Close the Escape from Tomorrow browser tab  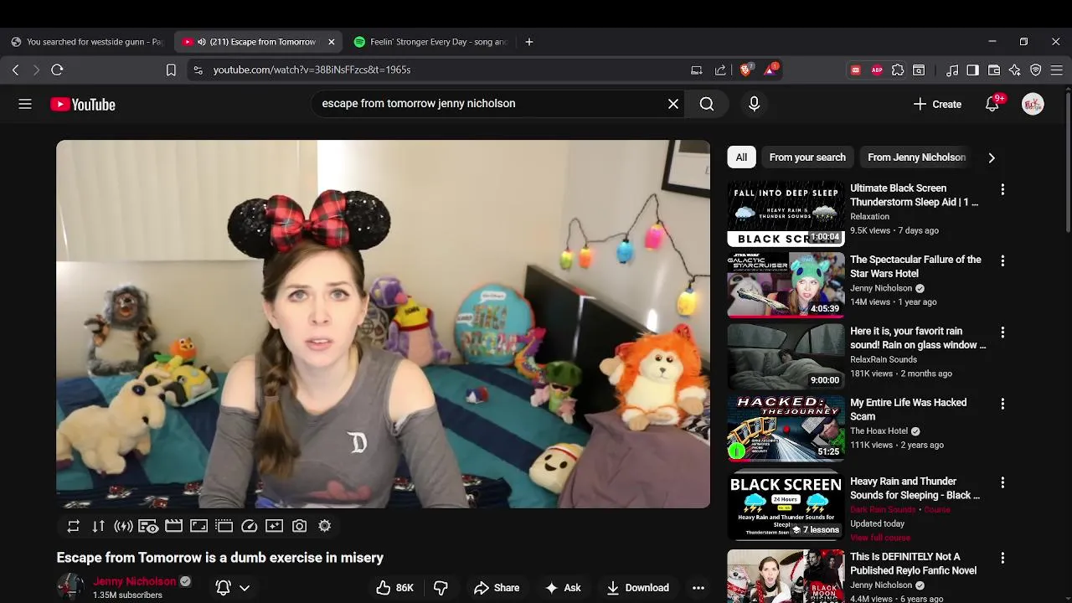(332, 42)
